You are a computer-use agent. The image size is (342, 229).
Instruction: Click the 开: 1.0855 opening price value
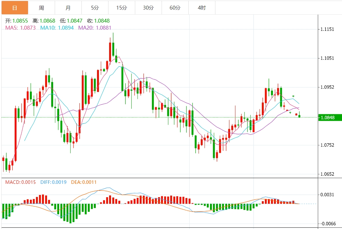click(x=17, y=21)
